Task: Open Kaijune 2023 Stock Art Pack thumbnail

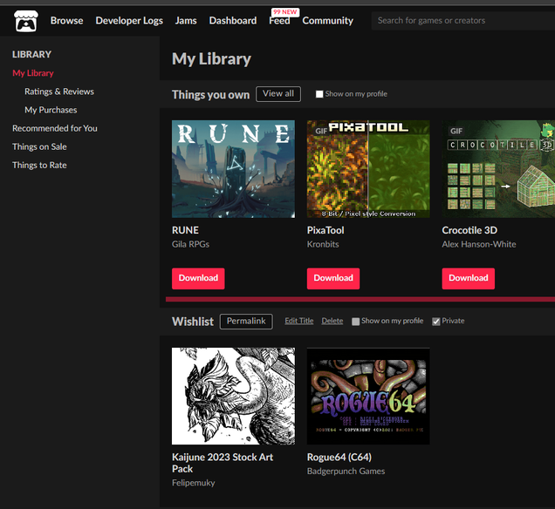Action: (x=233, y=396)
